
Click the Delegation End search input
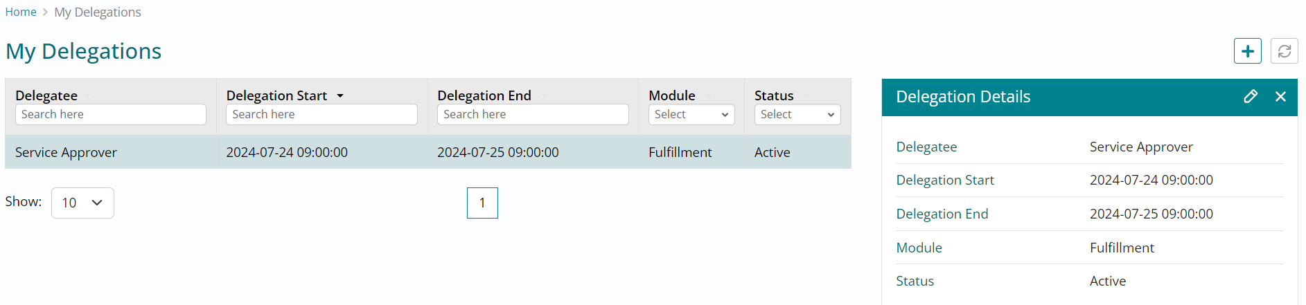tap(533, 115)
